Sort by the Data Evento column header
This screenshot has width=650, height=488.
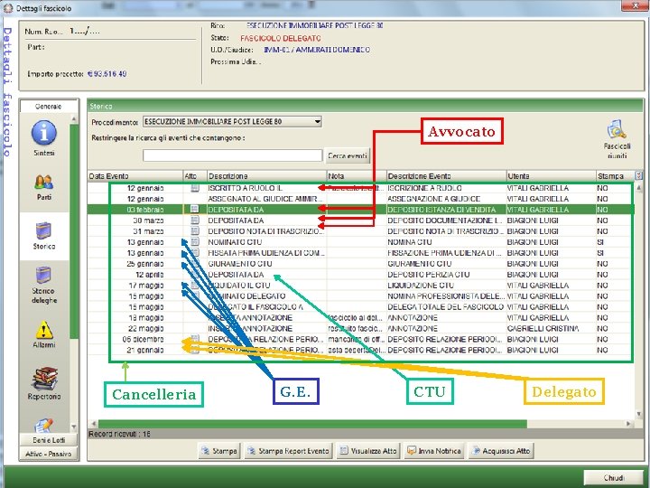pyautogui.click(x=135, y=176)
